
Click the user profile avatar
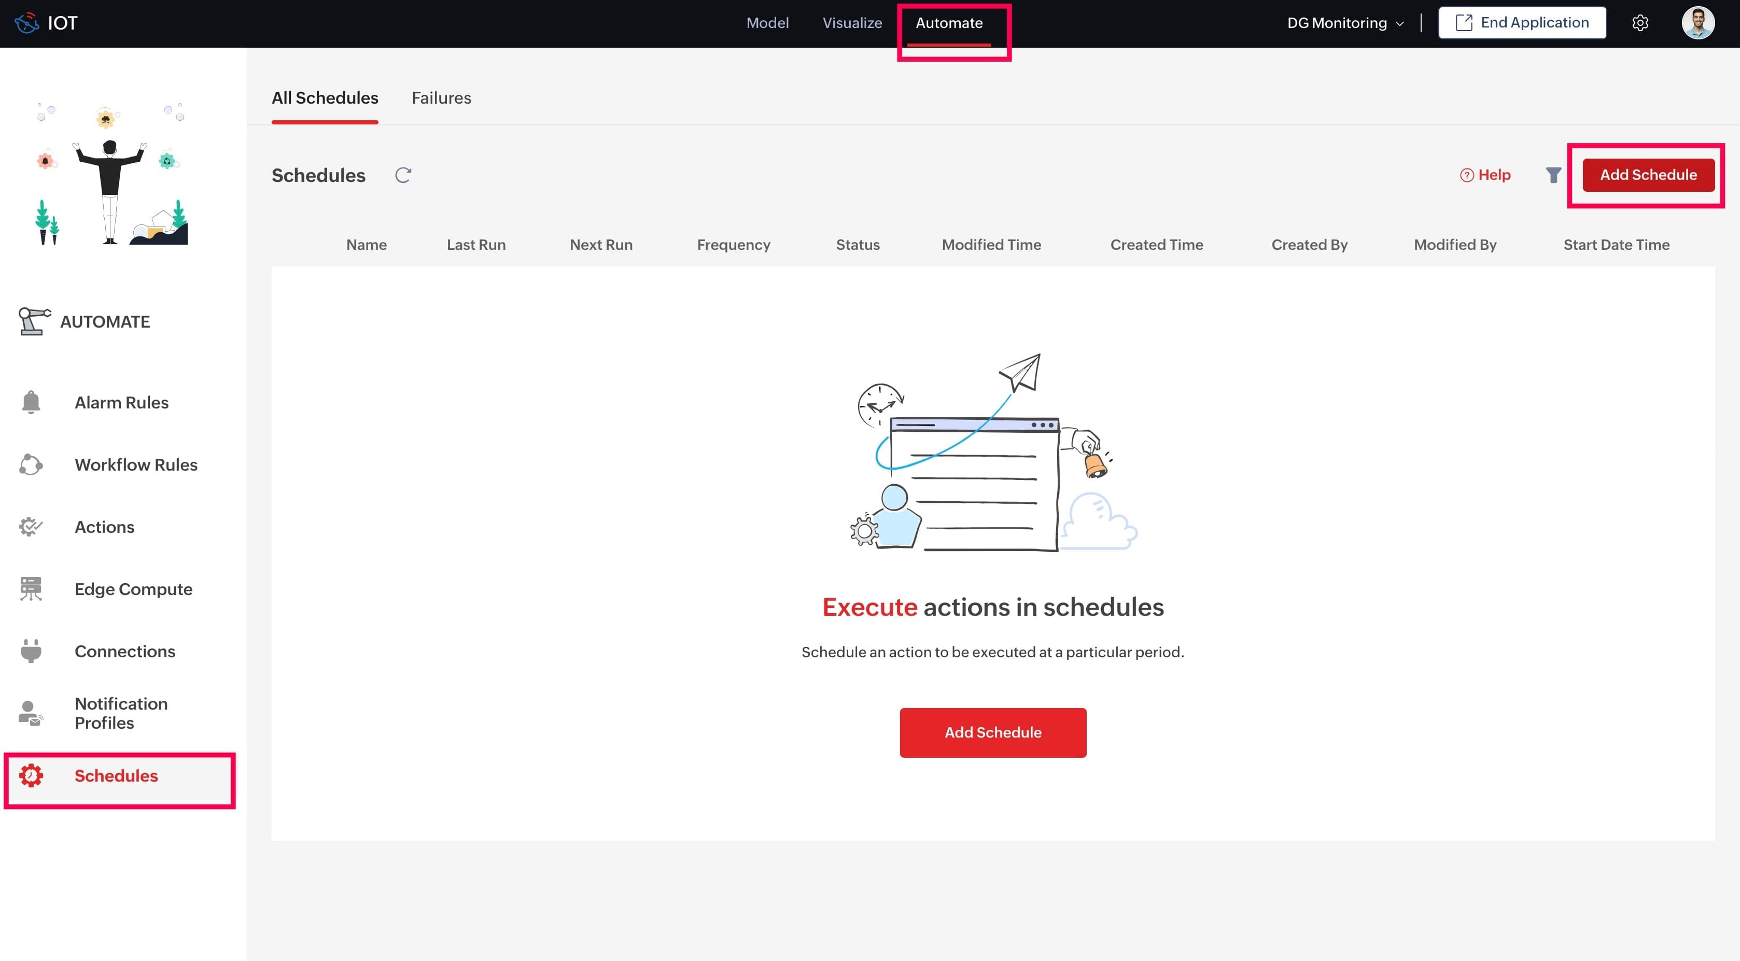point(1697,23)
